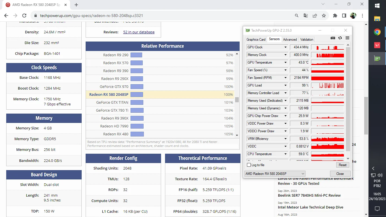Viewport: 386px width, 217px height.
Task: Click the GPU-Z taskbar icon
Action: 377,58
